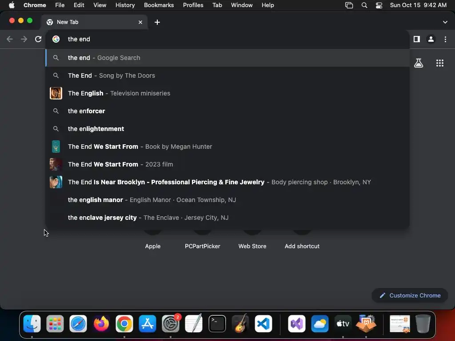Click The End Is Near Brooklyn thumbnail
455x341 pixels.
[56, 182]
